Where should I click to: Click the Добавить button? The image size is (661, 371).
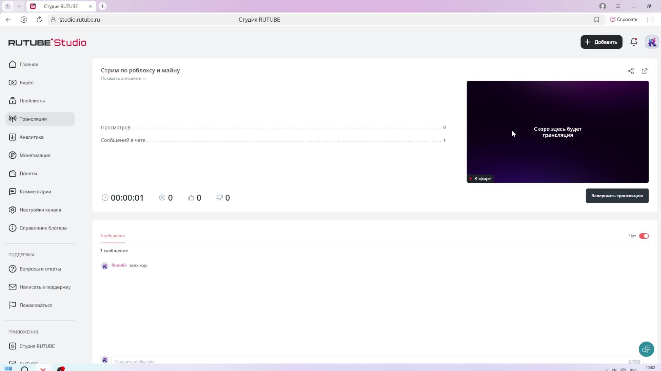pos(601,42)
